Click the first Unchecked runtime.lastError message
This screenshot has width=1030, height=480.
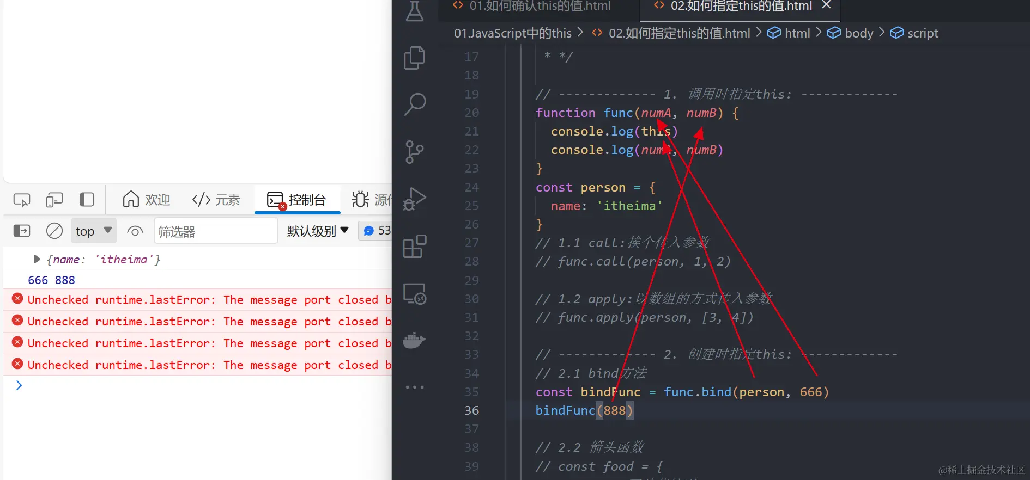(x=209, y=300)
